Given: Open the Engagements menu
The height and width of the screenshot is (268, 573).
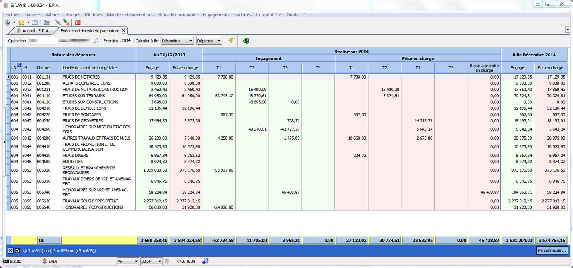Looking at the screenshot, I should (x=216, y=14).
